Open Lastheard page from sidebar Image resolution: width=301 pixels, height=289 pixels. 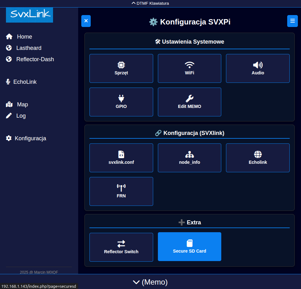(x=29, y=48)
